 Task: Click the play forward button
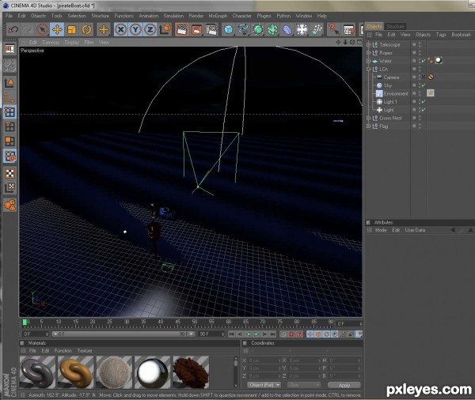point(256,334)
